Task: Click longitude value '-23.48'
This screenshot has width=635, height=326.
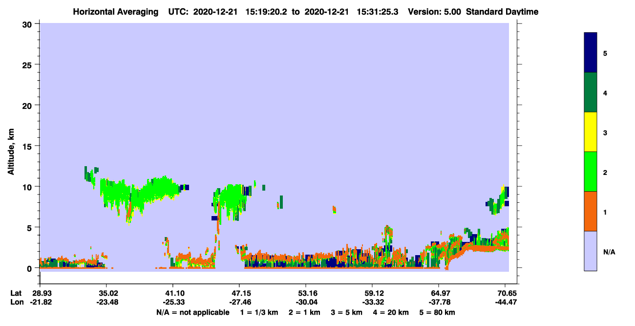Action: click(106, 302)
